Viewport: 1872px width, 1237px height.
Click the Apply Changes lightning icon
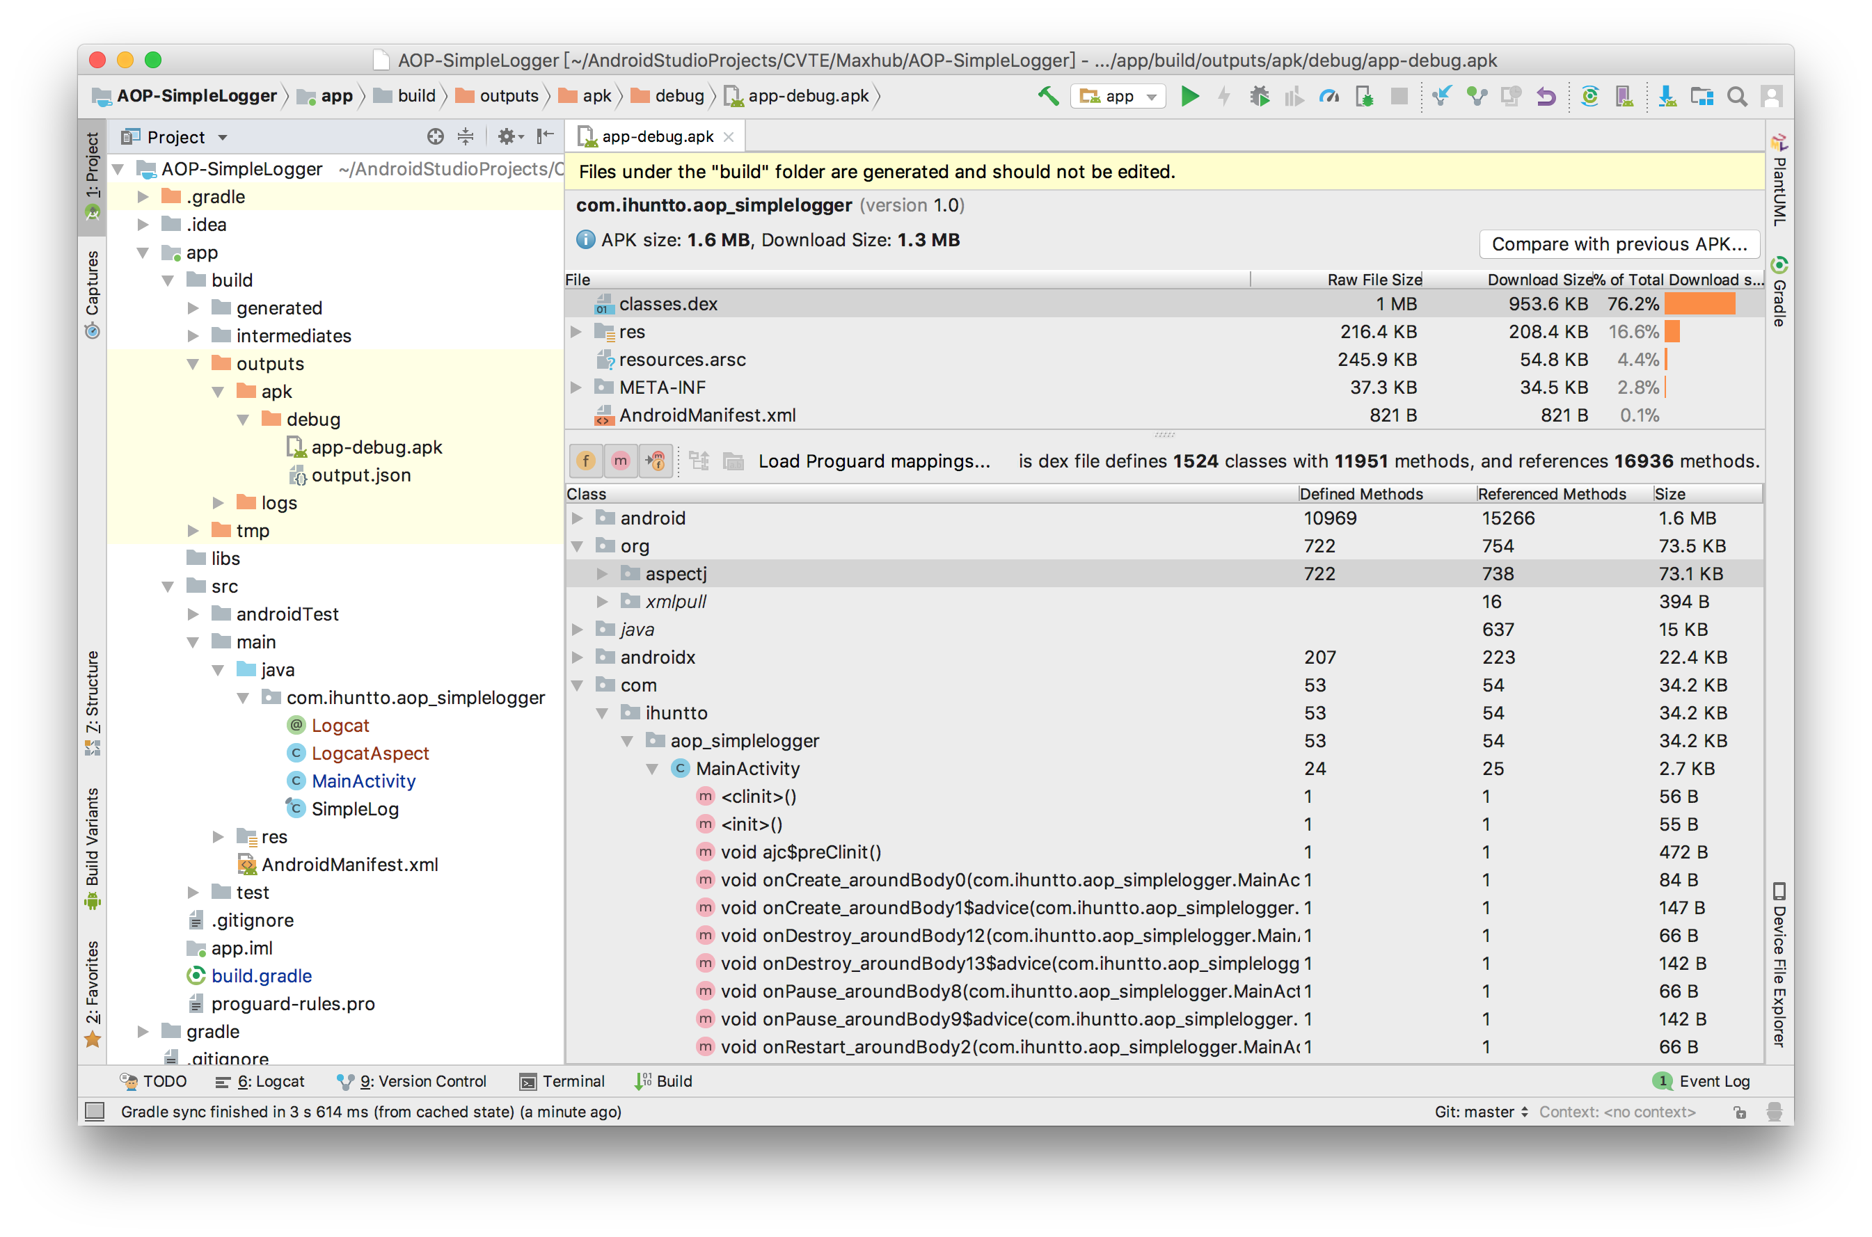[x=1223, y=96]
